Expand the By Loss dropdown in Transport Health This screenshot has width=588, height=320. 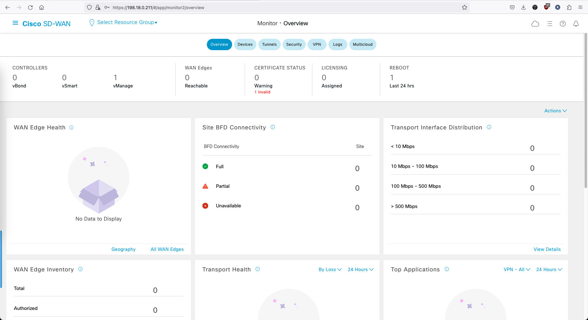pos(330,270)
